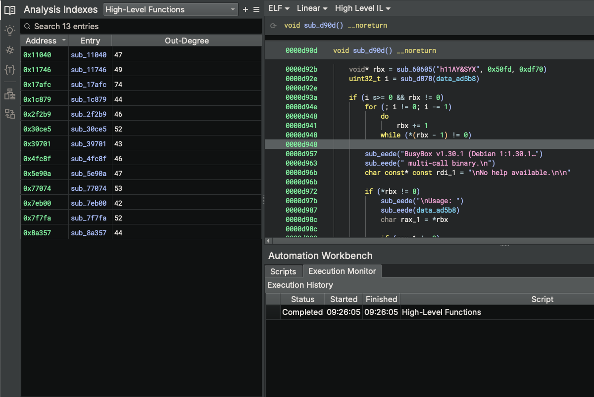Open the Types panel using the {T} icon
This screenshot has height=397, width=594.
(10, 70)
